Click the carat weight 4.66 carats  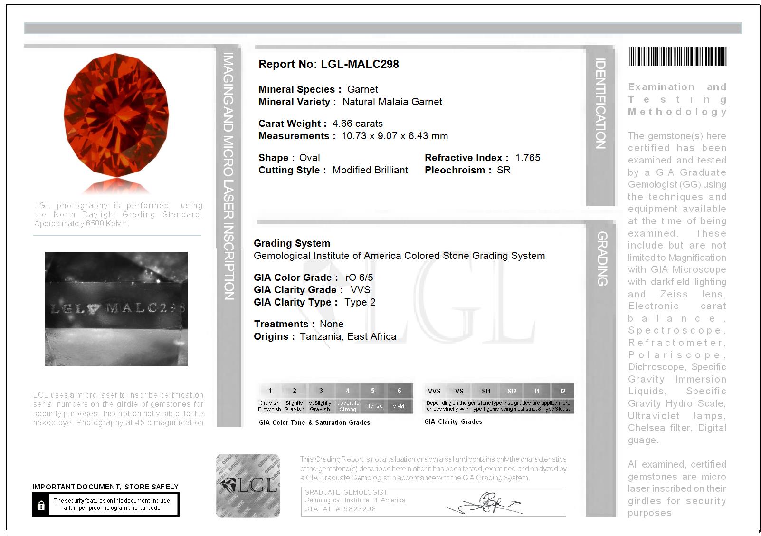pos(358,124)
